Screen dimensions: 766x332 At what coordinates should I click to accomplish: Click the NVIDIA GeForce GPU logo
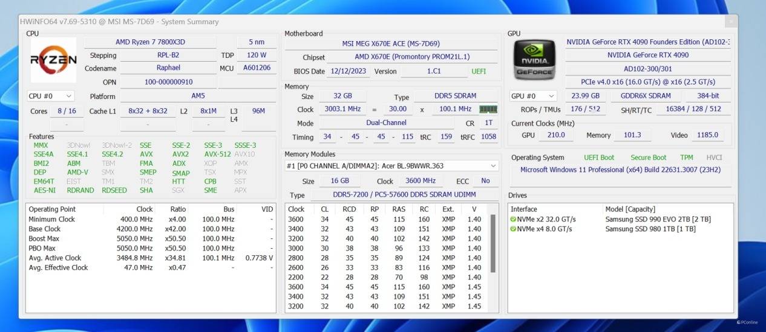535,60
